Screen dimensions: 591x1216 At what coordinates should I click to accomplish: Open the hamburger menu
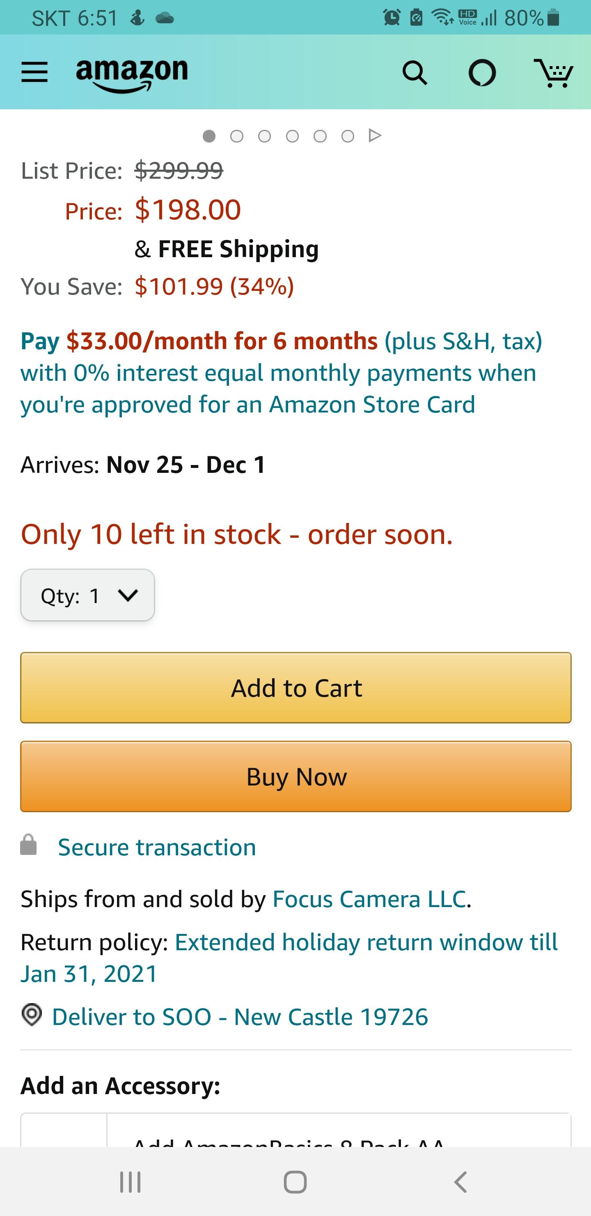pos(34,72)
